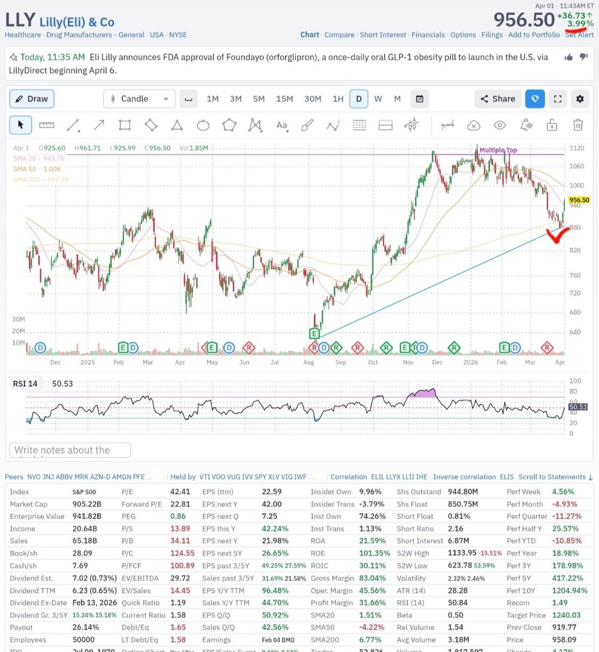Screen dimensions: 599x652
Task: Click the NYSE exchange link
Action: tap(178, 35)
